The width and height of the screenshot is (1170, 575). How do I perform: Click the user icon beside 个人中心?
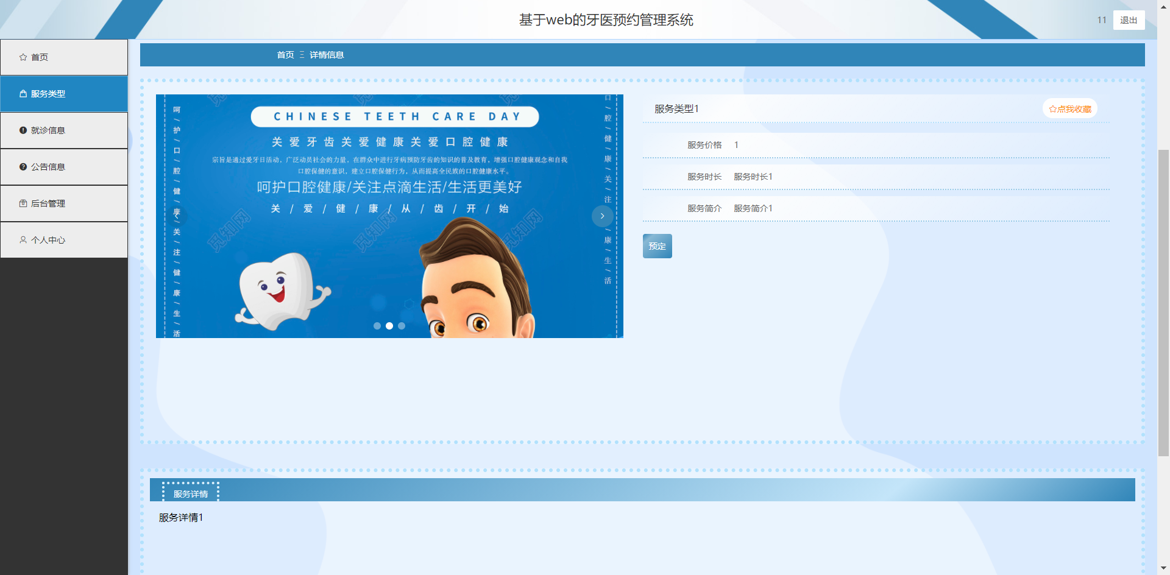click(23, 240)
